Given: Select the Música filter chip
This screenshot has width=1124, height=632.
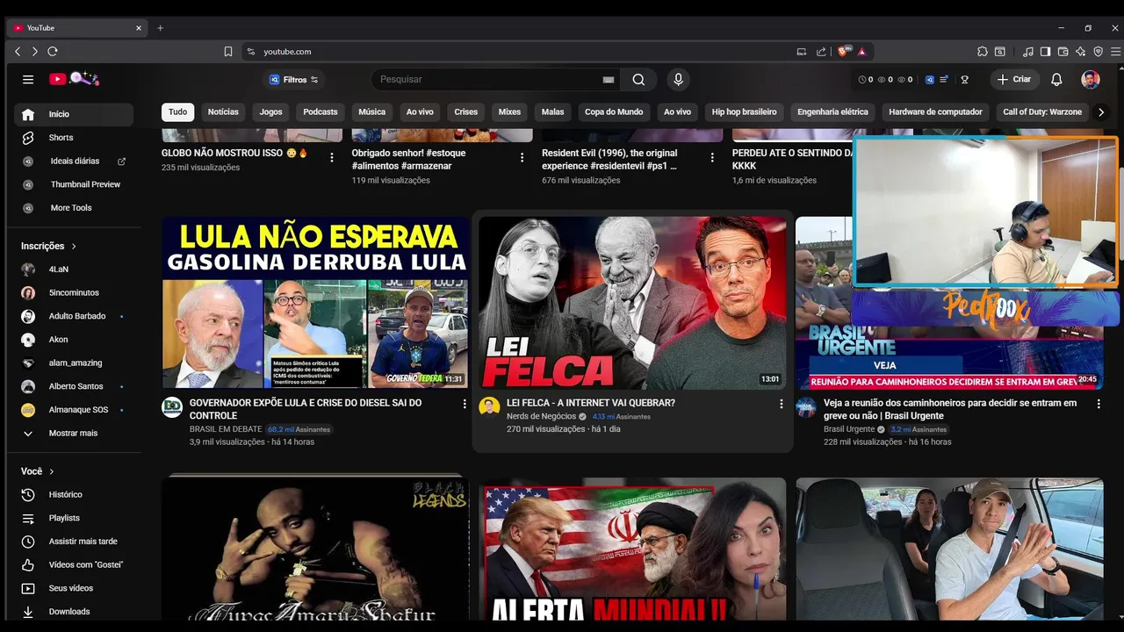Looking at the screenshot, I should click(x=371, y=112).
